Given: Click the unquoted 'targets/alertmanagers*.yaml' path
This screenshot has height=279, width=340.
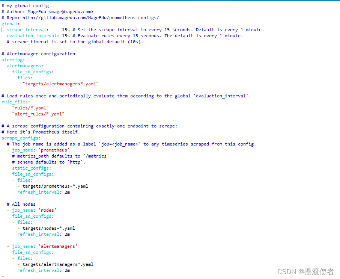Looking at the screenshot, I should pyautogui.click(x=58, y=264).
